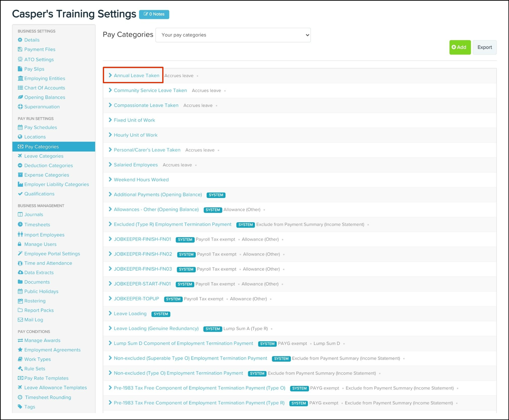Click the bank building icon for Employing Entities
The width and height of the screenshot is (509, 420).
coord(20,78)
